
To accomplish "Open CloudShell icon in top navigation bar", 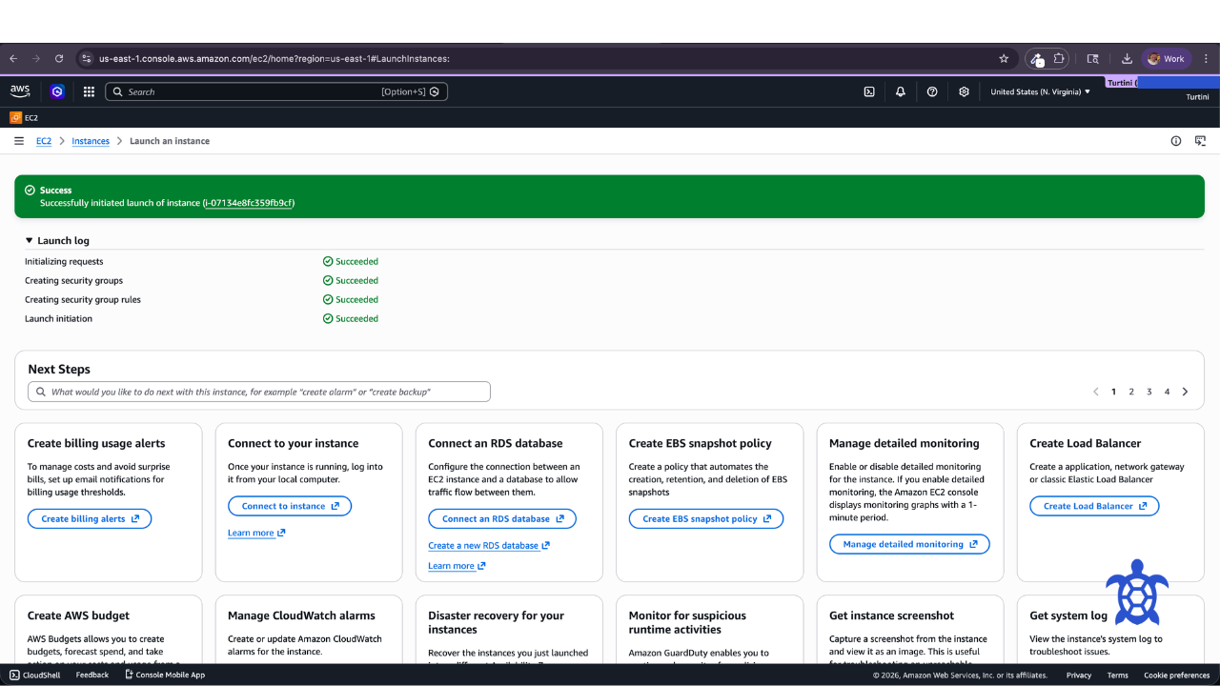I will tap(869, 91).
